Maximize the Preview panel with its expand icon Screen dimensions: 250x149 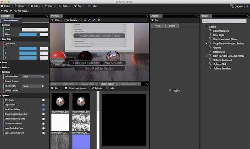147,16
